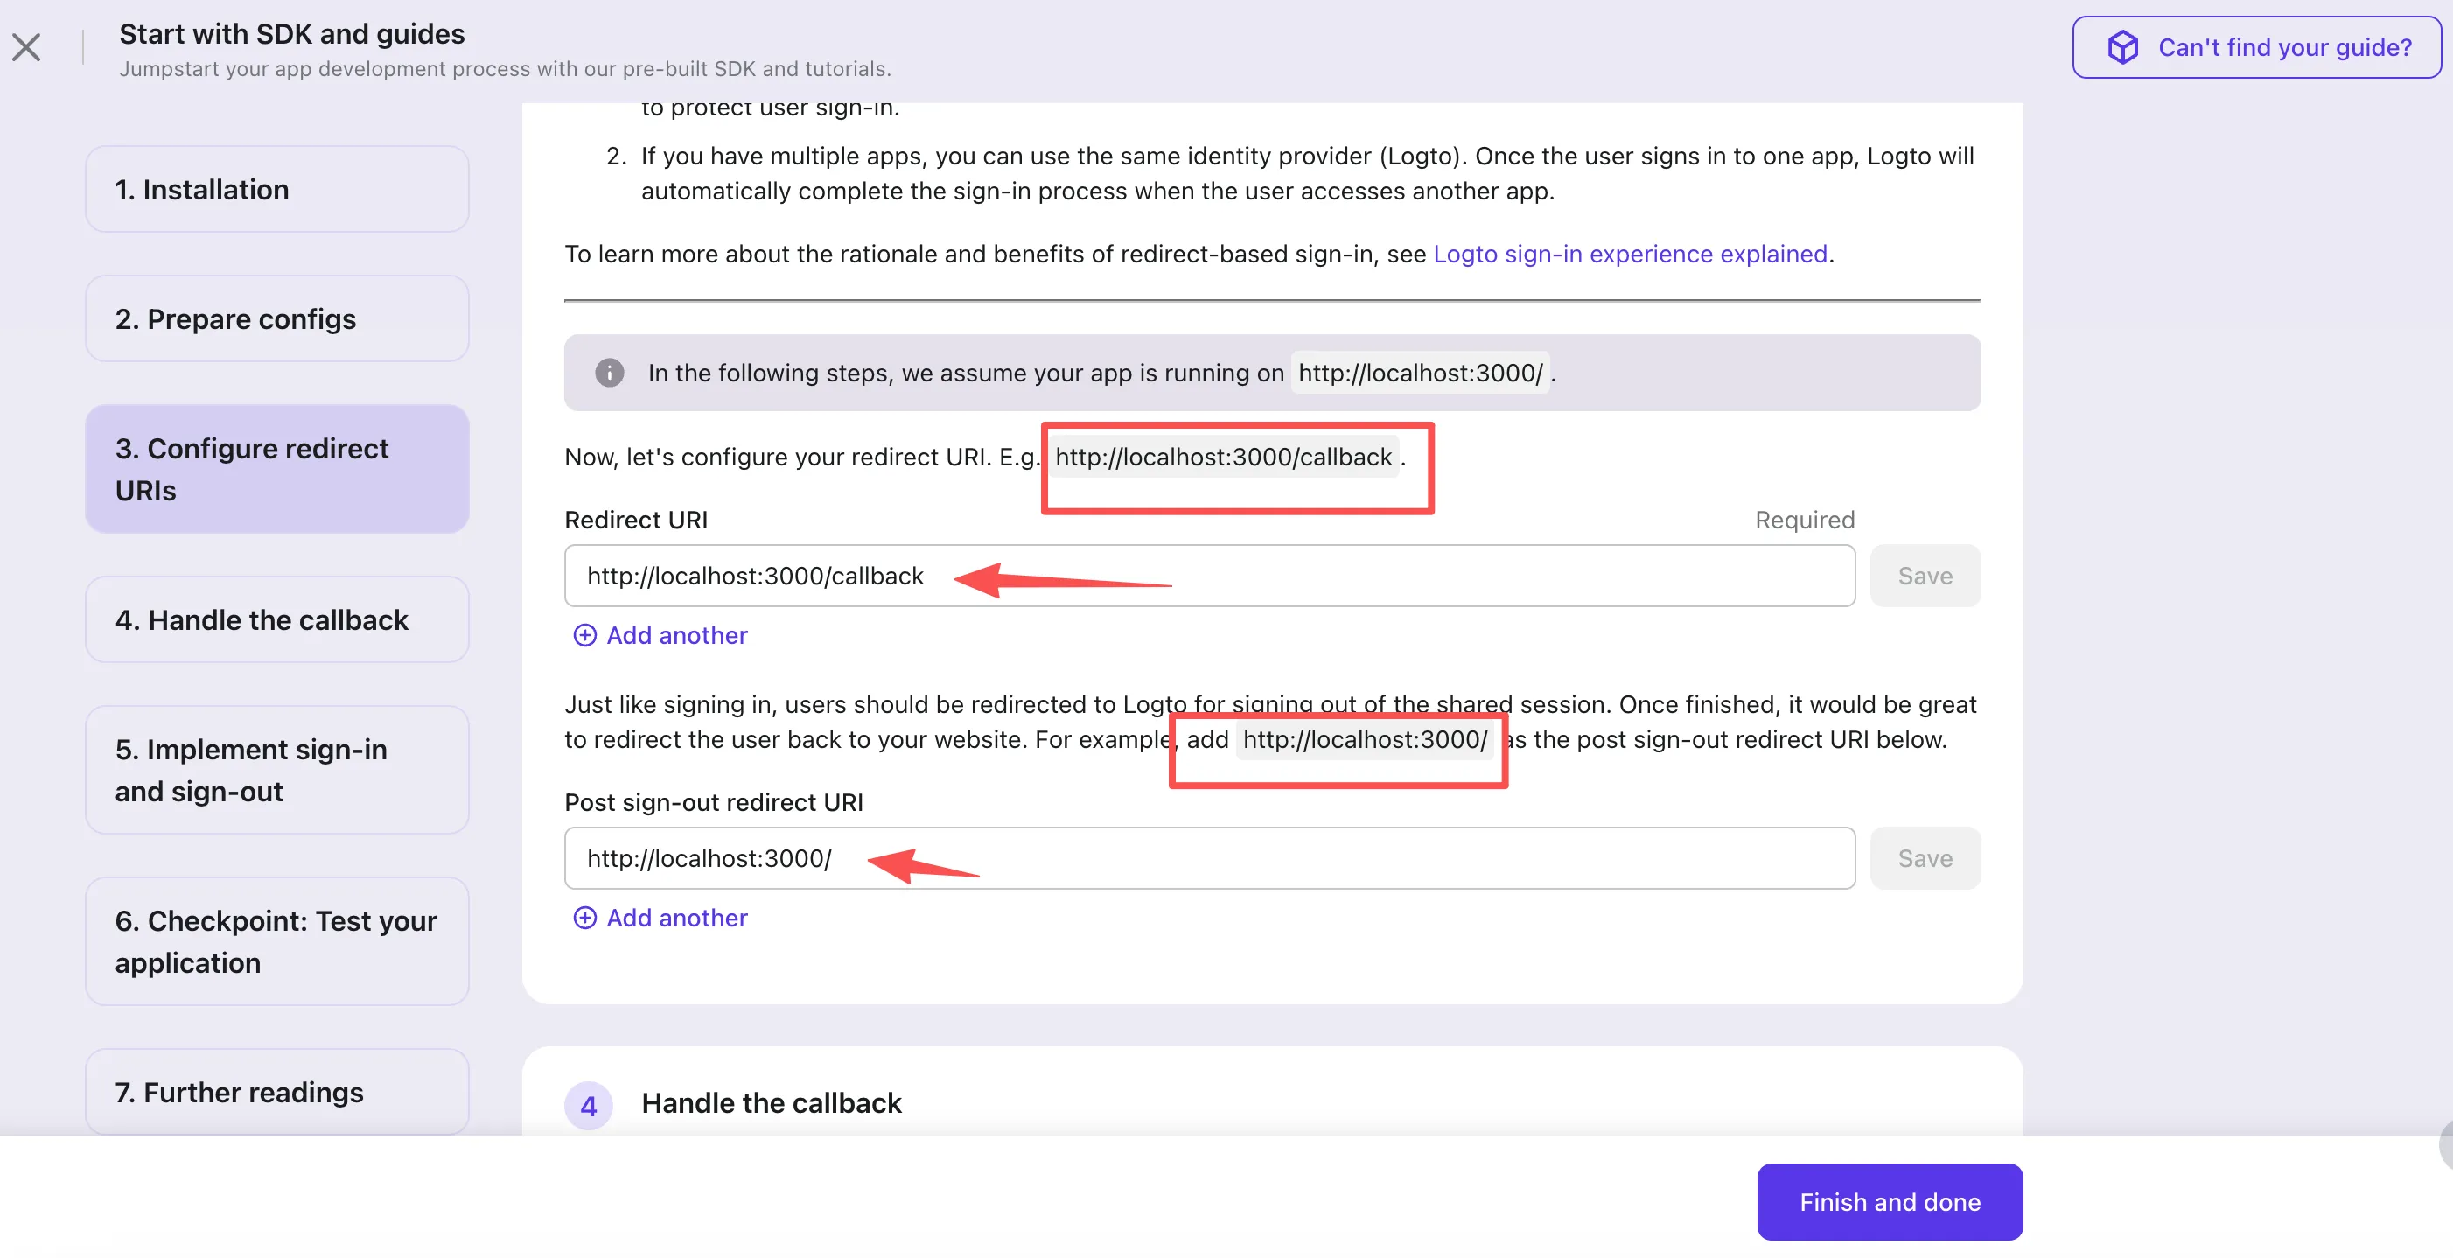Select Configure redirect URIs step

[276, 469]
